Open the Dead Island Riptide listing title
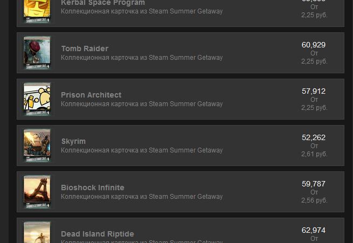Image resolution: width=353 pixels, height=243 pixels. coord(98,234)
